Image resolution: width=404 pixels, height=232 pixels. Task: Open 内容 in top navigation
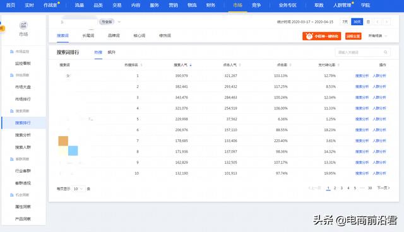coord(136,5)
